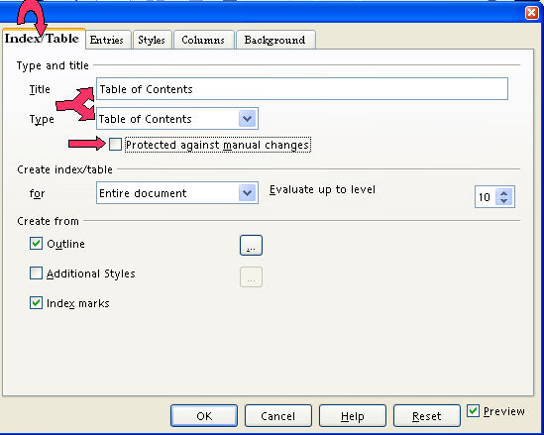The height and width of the screenshot is (435, 544).
Task: Click into the Title text field
Action: point(302,89)
